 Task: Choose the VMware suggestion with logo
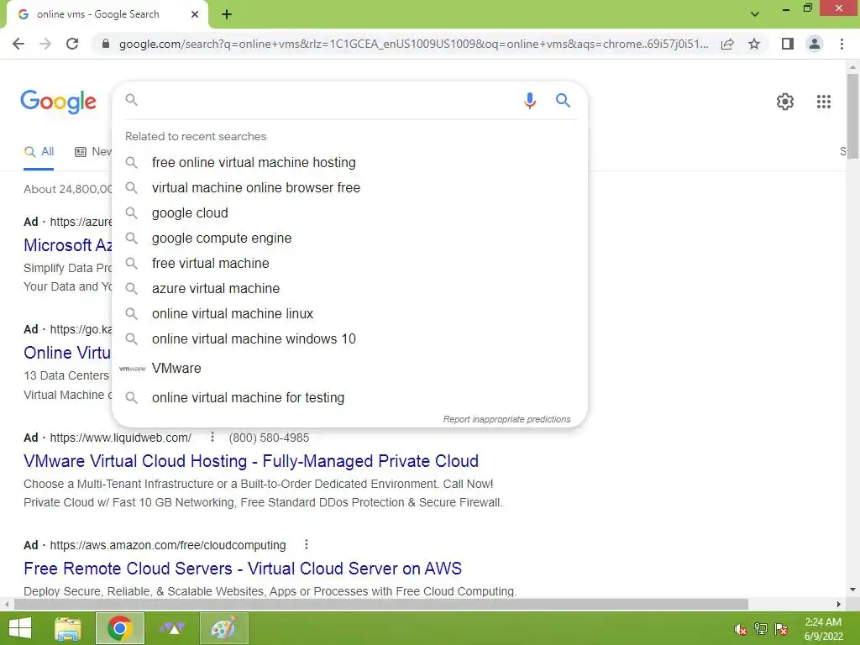point(349,368)
